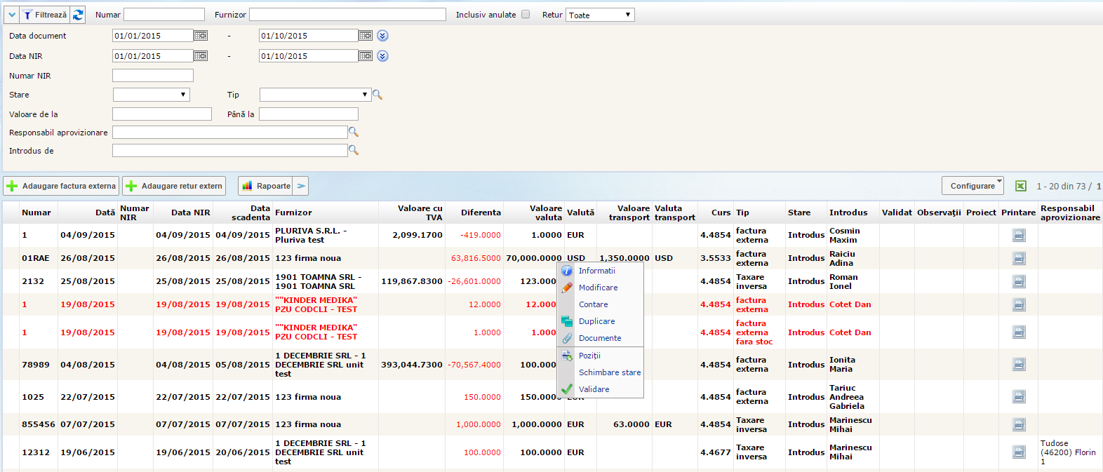Image resolution: width=1103 pixels, height=472 pixels.
Task: Click the Adaugare factura externa button
Action: pyautogui.click(x=62, y=186)
